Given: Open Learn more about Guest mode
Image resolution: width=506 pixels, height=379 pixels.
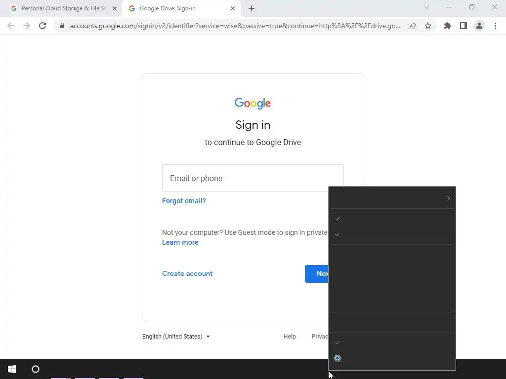Looking at the screenshot, I should click(x=180, y=242).
